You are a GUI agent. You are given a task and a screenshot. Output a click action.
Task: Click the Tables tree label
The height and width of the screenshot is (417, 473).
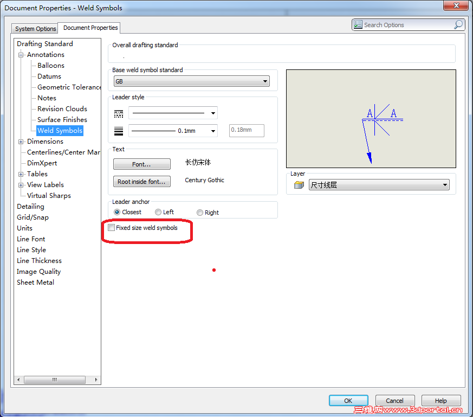[x=37, y=174]
